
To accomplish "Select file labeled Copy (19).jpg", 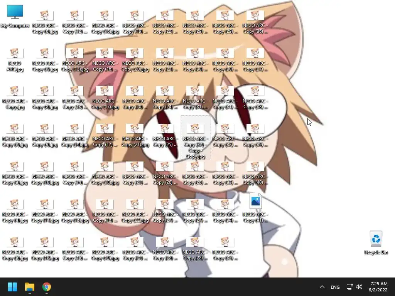I will point(105,249).
